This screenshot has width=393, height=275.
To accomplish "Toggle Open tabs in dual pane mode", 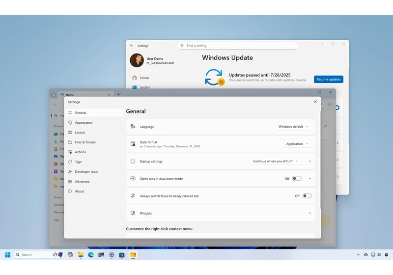I will click(297, 179).
